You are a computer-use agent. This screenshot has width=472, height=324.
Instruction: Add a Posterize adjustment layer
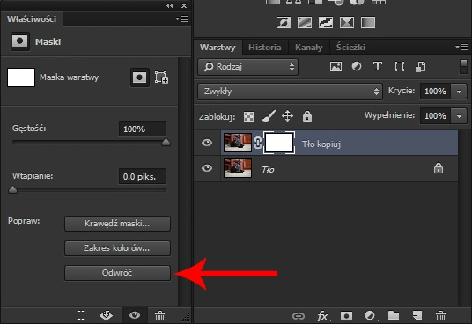click(305, 22)
